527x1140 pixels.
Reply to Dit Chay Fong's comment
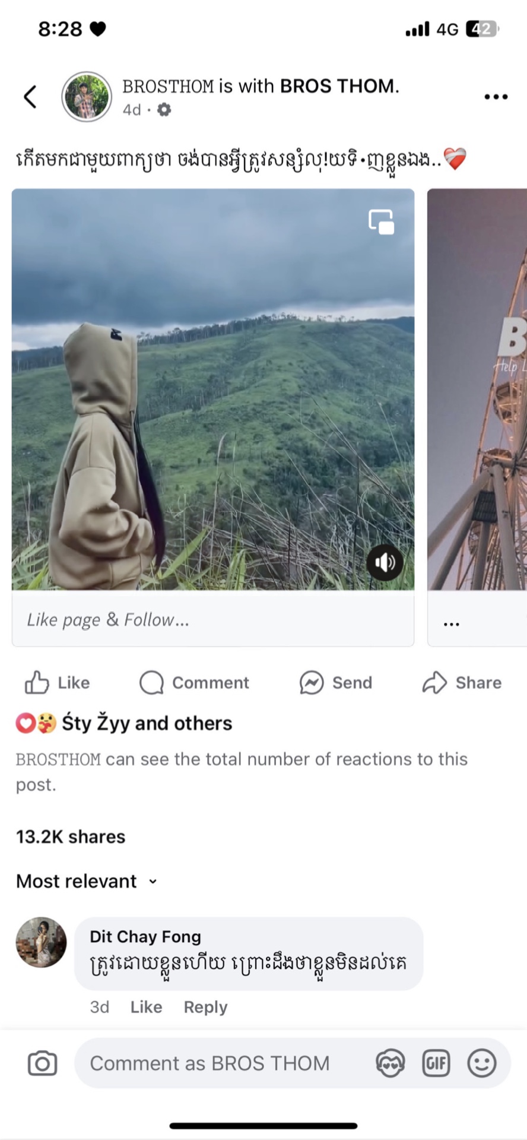pos(205,1007)
